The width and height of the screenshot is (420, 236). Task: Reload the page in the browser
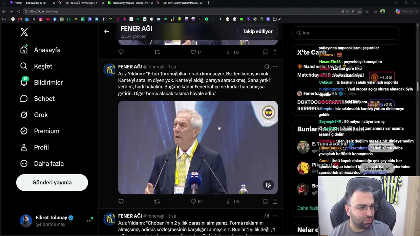[x=18, y=11]
